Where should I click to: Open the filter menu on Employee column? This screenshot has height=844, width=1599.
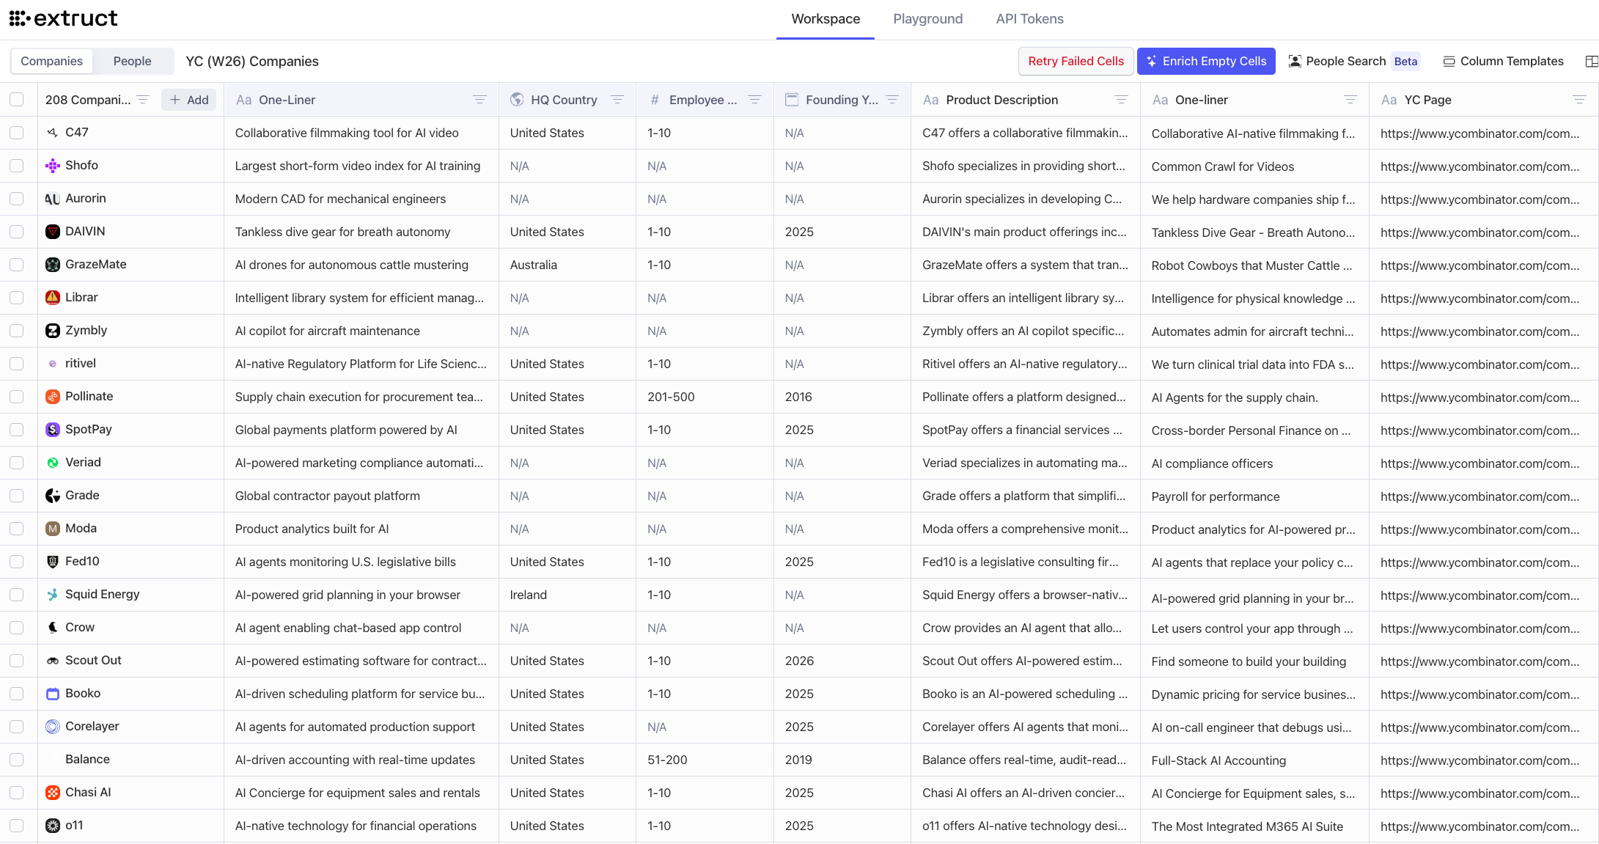tap(755, 99)
